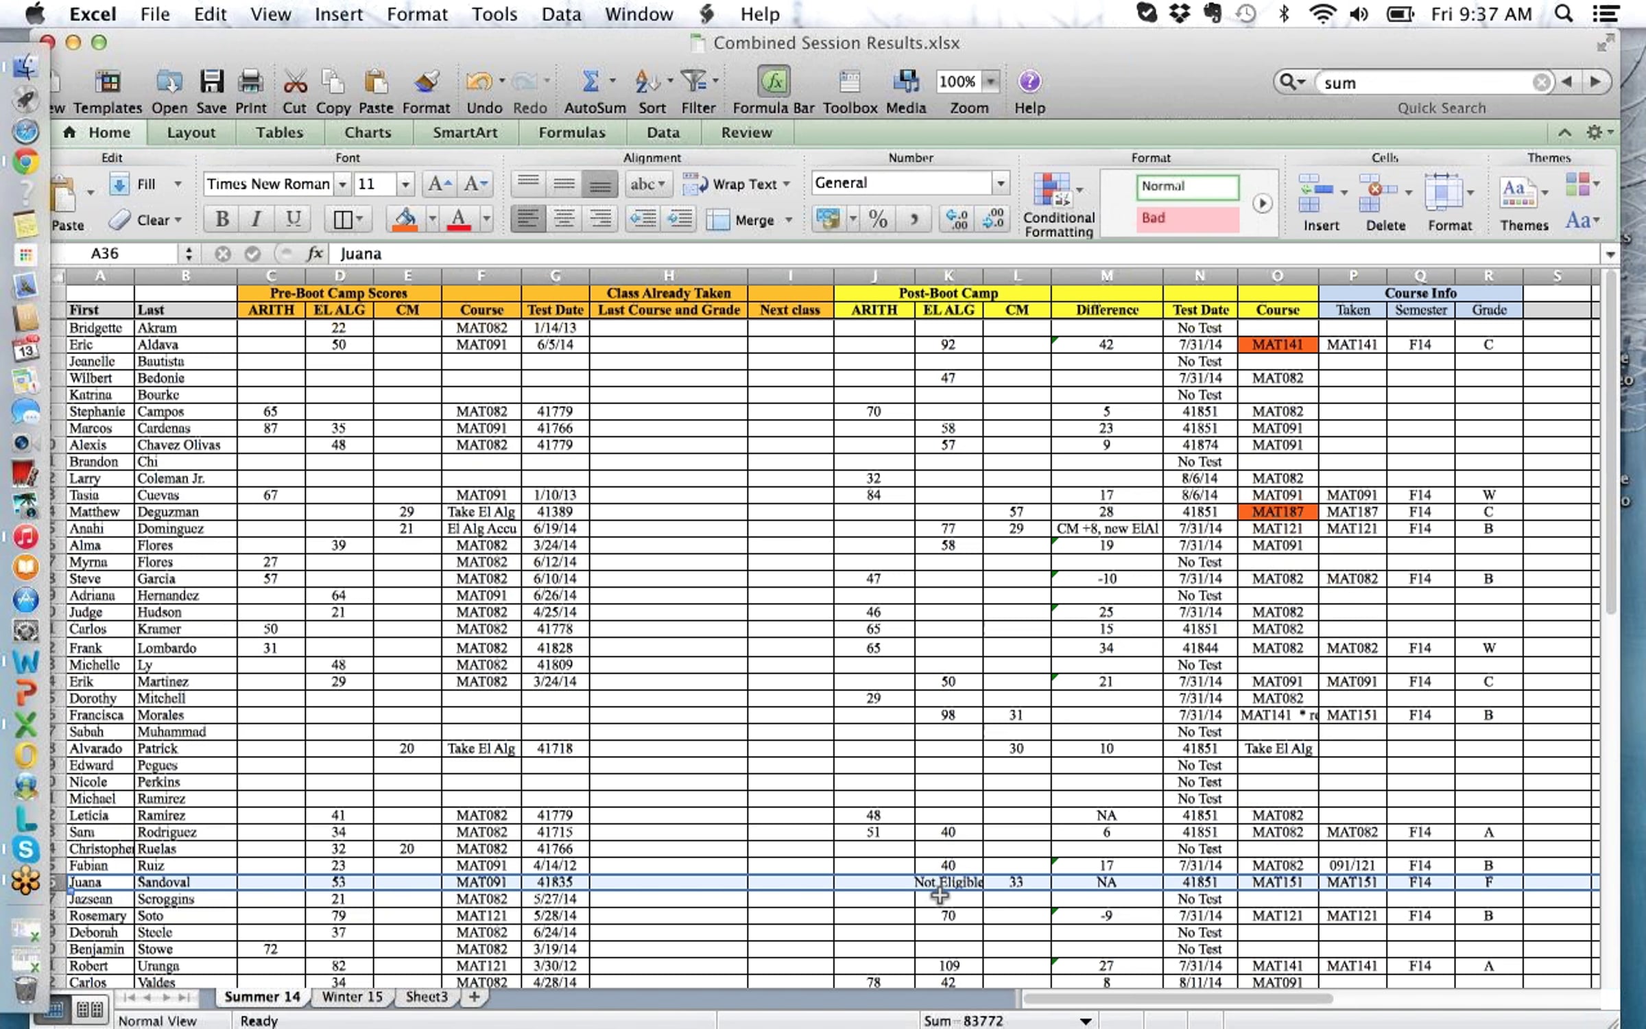The height and width of the screenshot is (1029, 1646).
Task: Click the Conditional Formatting icon
Action: point(1053,190)
